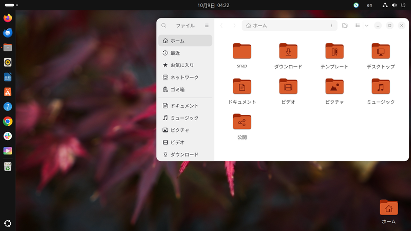
Task: Open the ピクチャ folder icon in the grid
Action: (334, 87)
